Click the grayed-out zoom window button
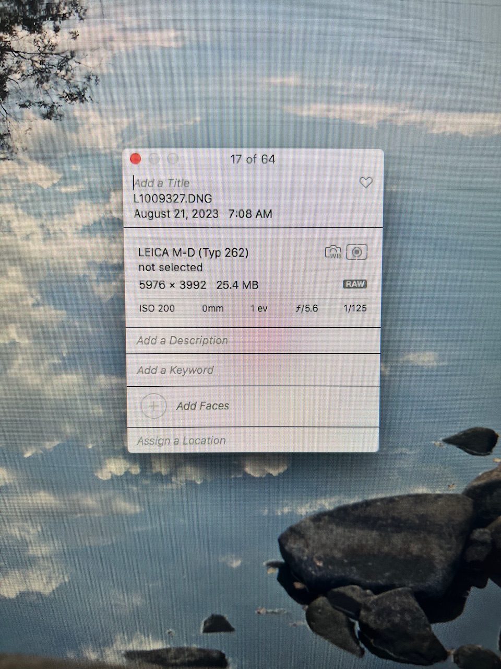Viewport: 501px width, 669px height. pos(173,159)
